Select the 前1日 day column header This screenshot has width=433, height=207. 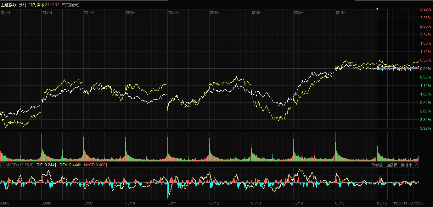[341, 13]
